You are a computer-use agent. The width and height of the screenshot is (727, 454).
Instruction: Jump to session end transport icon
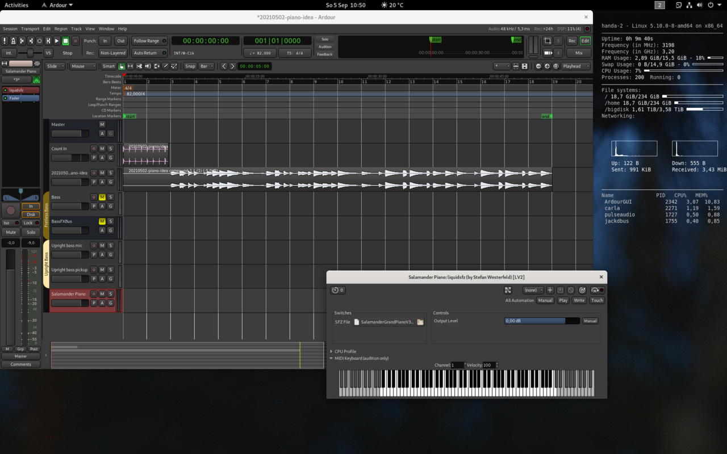[31, 41]
